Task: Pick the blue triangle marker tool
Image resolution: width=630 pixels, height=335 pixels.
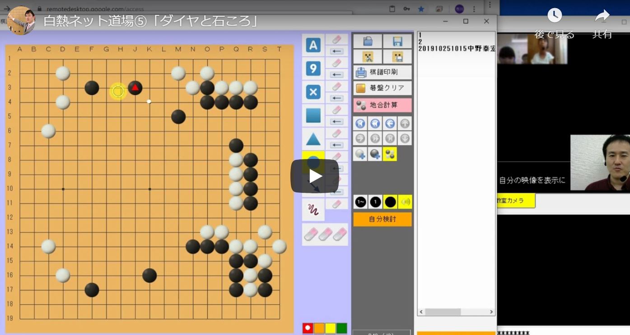Action: 313,139
